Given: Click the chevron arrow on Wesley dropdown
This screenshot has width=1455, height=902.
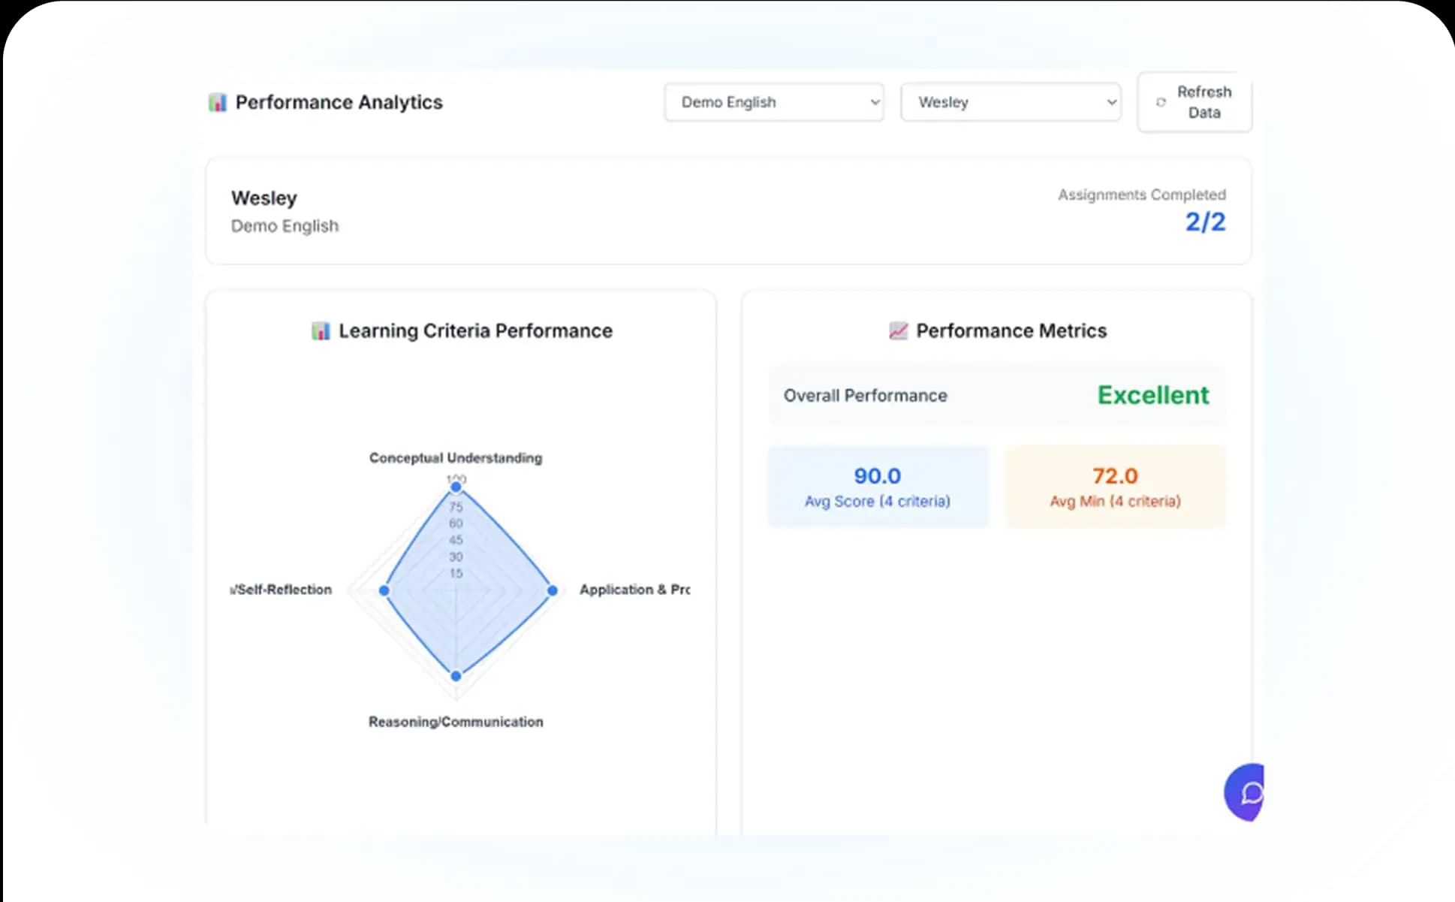Looking at the screenshot, I should [x=1111, y=102].
